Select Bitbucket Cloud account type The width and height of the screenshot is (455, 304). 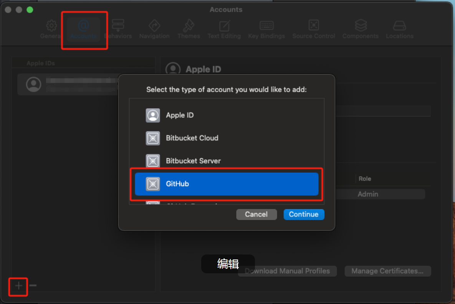point(227,138)
